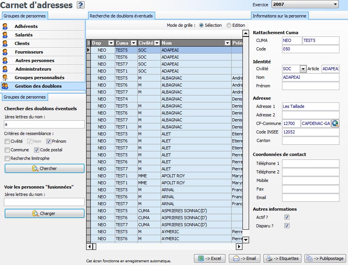Open the Civilité column filter dropdown
Viewport: 348px width, 265px height.
pos(157,43)
